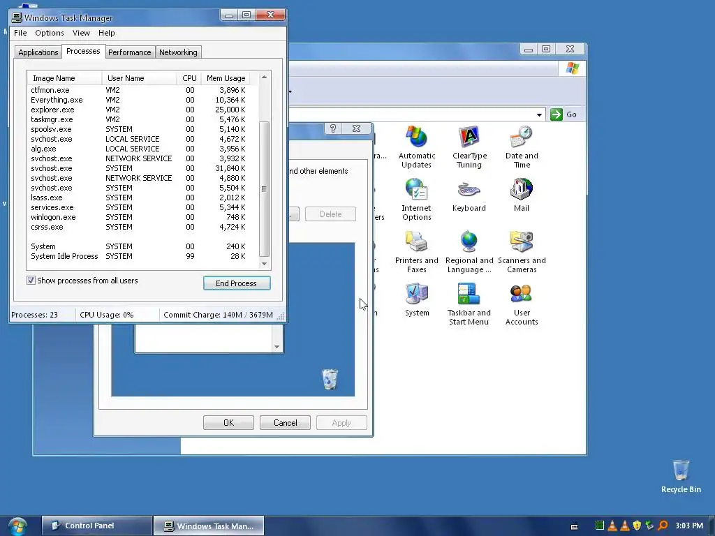Select the csrss.exe process row
This screenshot has height=536, width=715.
click(138, 227)
